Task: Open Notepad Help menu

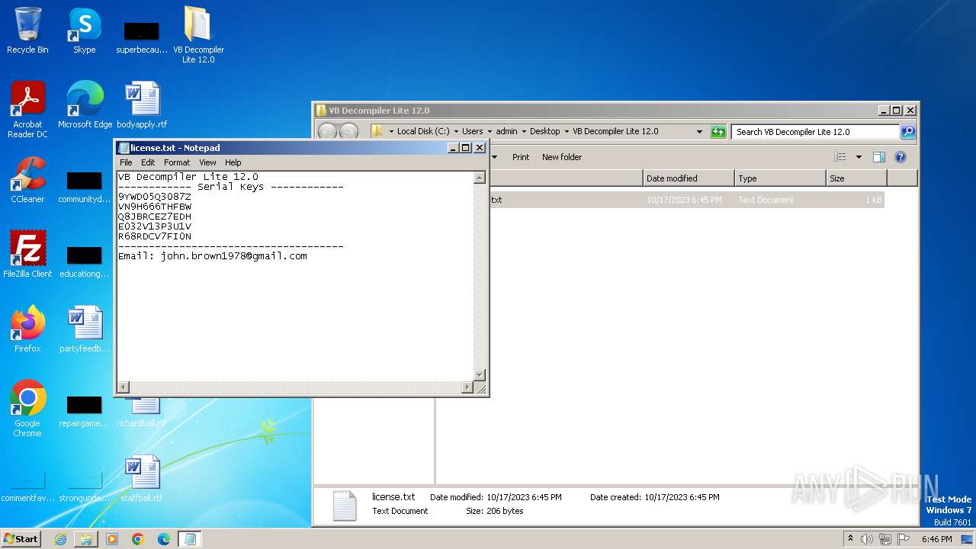Action: click(233, 162)
